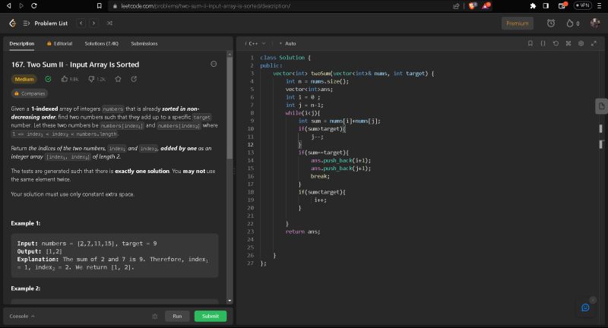The width and height of the screenshot is (608, 328).
Task: Toggle the VPN button
Action: (x=583, y=6)
